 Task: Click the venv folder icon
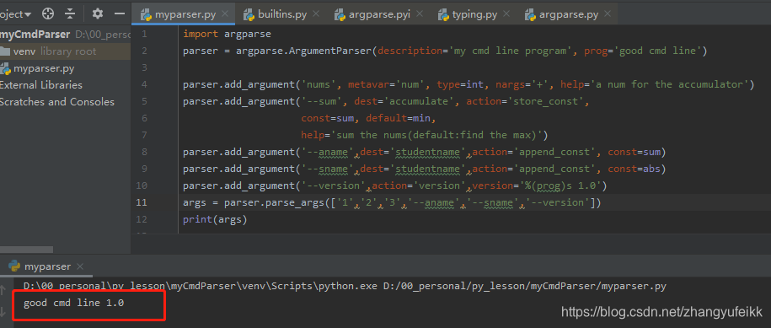(5, 51)
